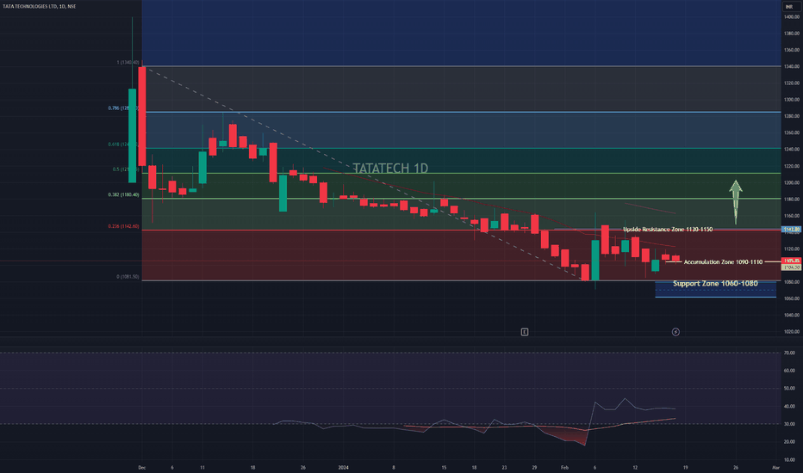Open the INR currency selector
Viewport: 803px width, 473px height.
click(789, 7)
